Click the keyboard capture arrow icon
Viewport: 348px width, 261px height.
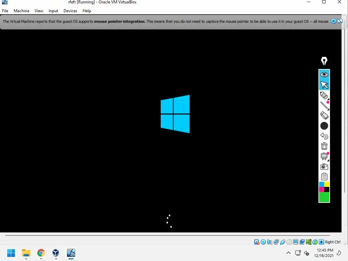click(321, 242)
